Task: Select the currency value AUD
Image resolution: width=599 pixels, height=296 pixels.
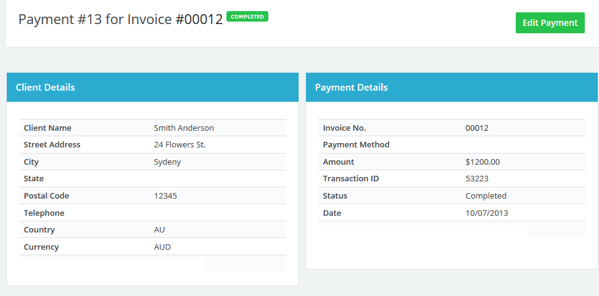Action: pyautogui.click(x=162, y=247)
